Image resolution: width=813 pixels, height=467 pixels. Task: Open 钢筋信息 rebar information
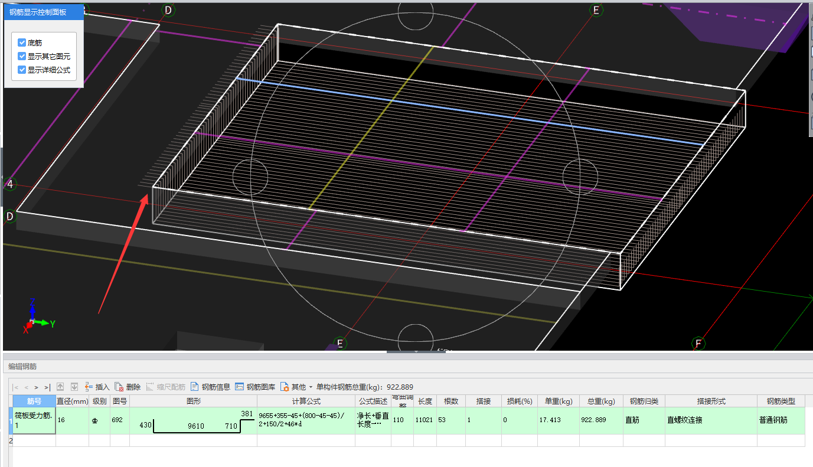coord(210,387)
